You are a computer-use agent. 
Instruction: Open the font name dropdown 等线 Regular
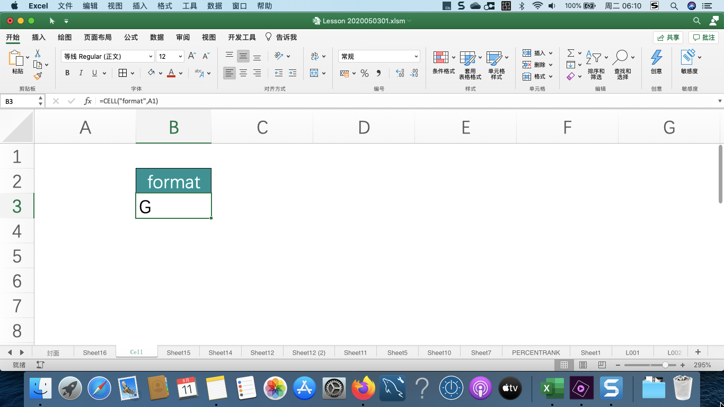[151, 57]
